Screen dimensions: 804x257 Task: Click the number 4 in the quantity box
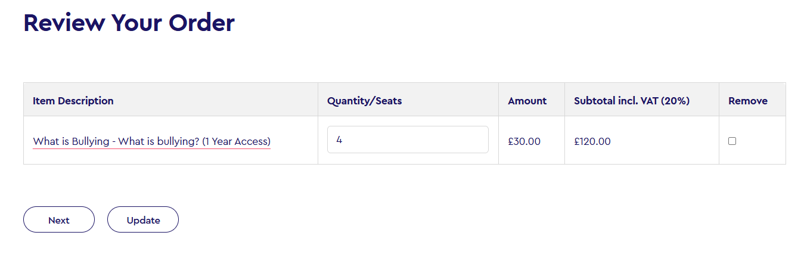pyautogui.click(x=339, y=140)
